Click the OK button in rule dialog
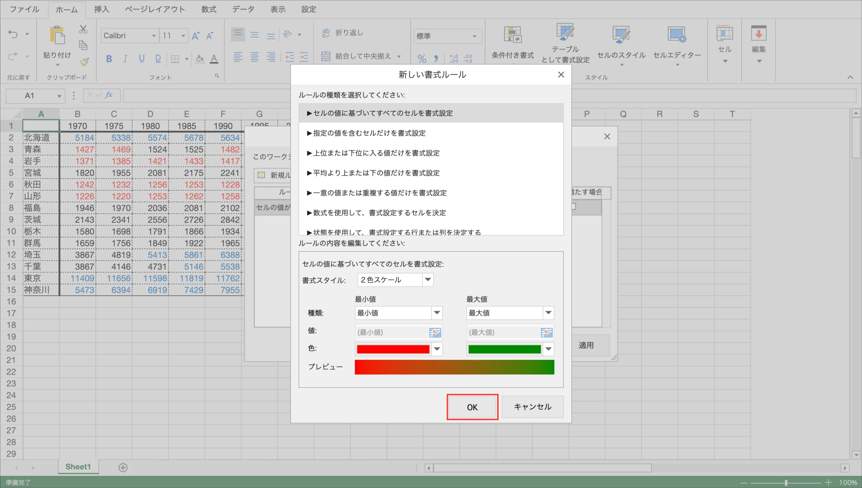Image resolution: width=862 pixels, height=488 pixels. (x=472, y=407)
